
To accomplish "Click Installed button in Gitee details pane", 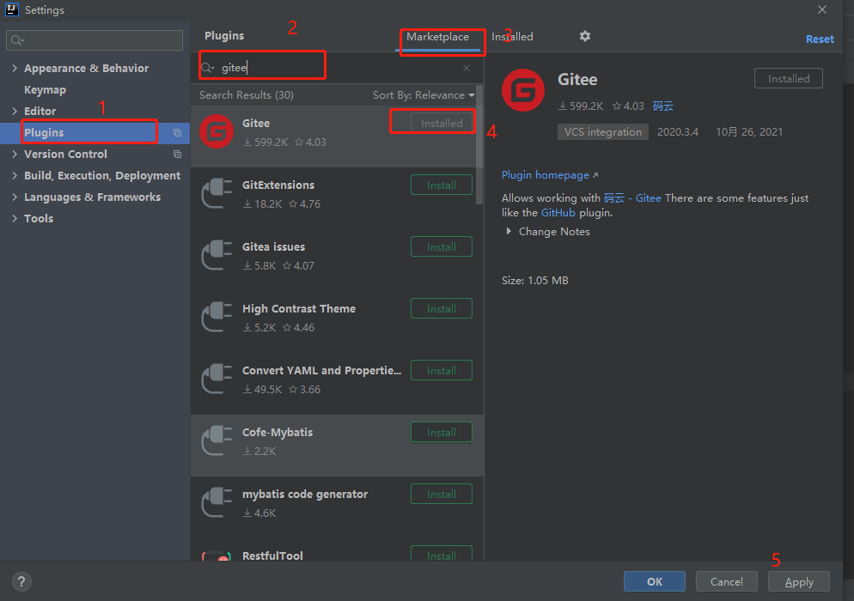I will [788, 78].
